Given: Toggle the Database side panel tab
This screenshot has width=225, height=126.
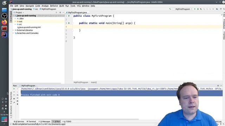Looking at the screenshot, I should coord(224,24).
